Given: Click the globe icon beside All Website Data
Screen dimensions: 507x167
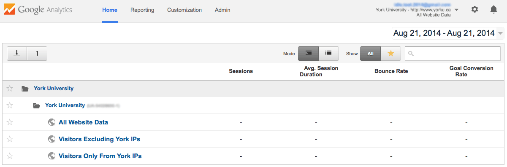Looking at the screenshot, I should 52,122.
